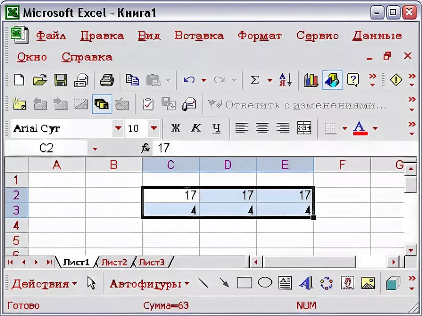Toggle italic formatting К
The image size is (422, 316).
click(196, 128)
